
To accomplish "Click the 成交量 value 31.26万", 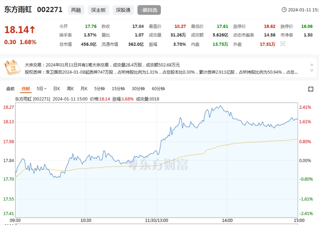I will coord(178,35).
